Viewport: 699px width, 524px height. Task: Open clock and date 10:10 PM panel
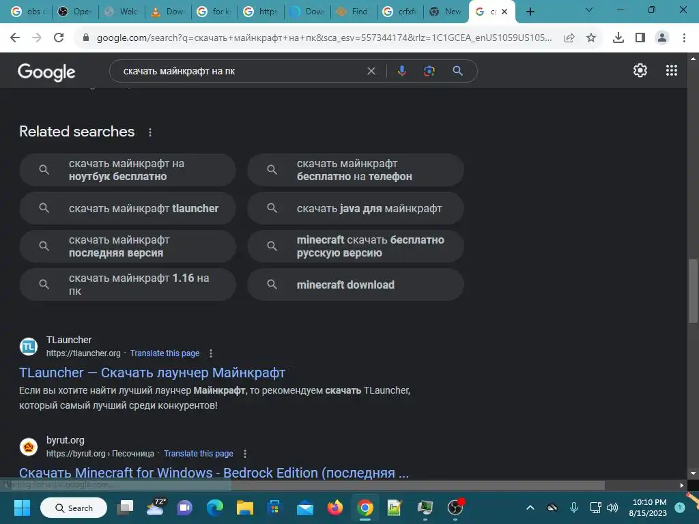(x=648, y=508)
